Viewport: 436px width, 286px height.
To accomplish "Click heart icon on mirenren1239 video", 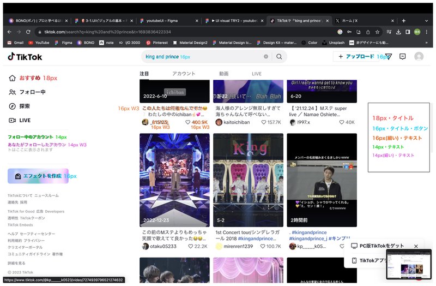I will [263, 246].
